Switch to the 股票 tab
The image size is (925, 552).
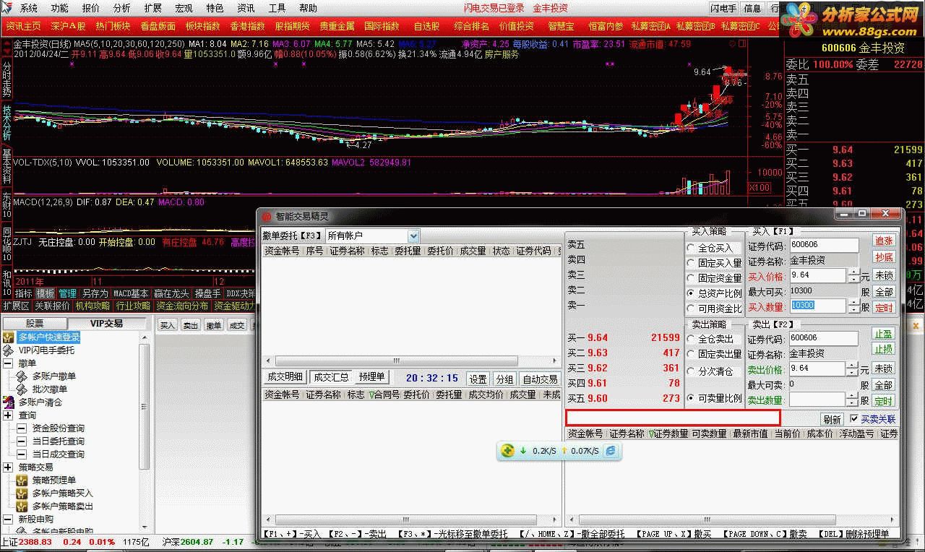[x=35, y=324]
